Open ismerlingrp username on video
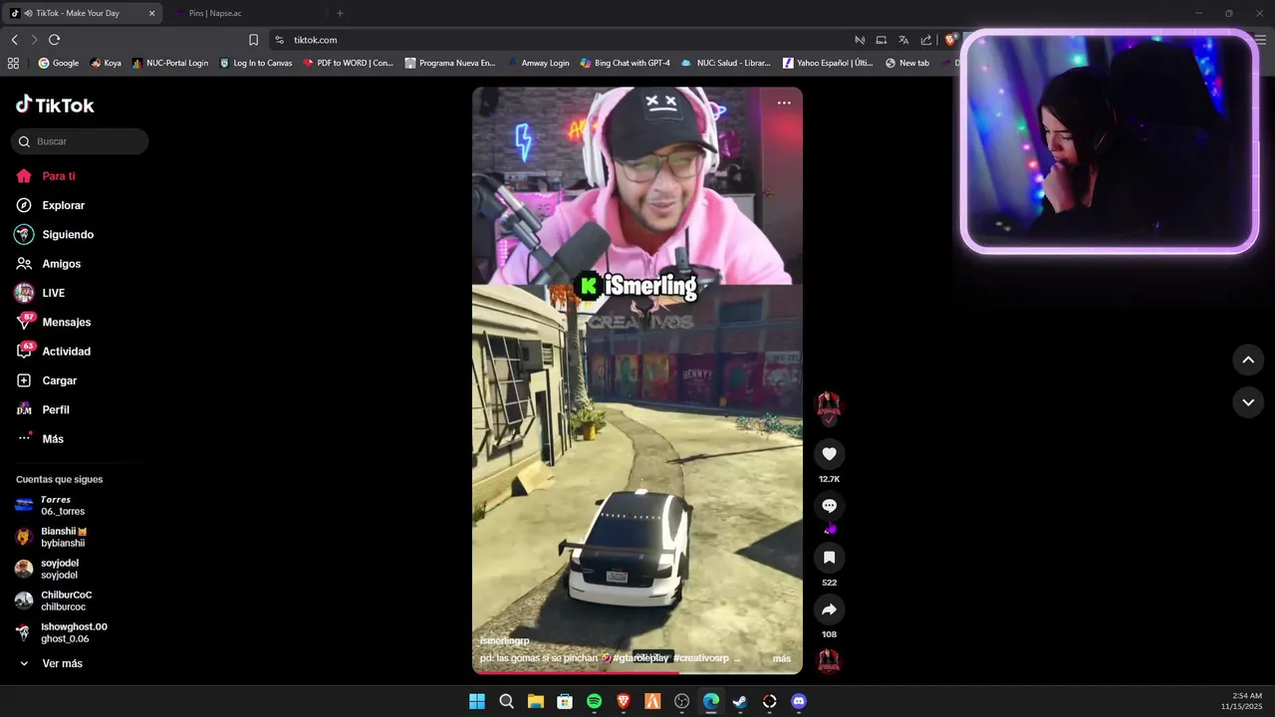Screen dimensions: 1275x717 click(x=504, y=641)
